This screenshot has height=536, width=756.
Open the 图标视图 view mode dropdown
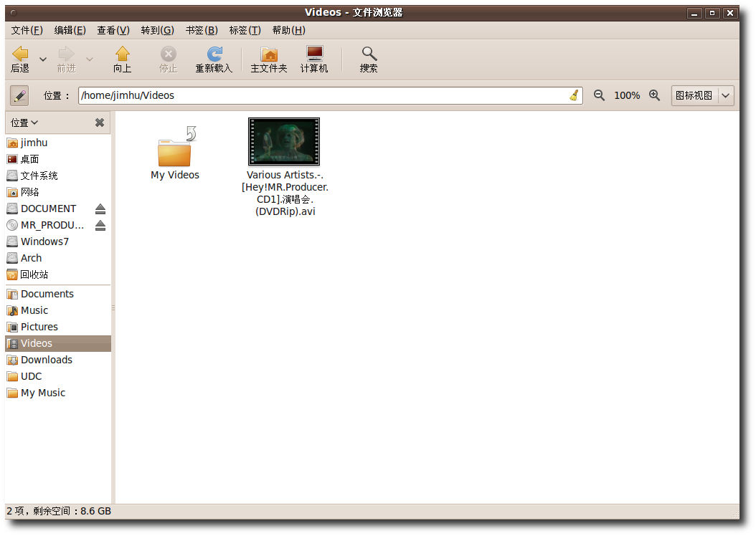702,95
